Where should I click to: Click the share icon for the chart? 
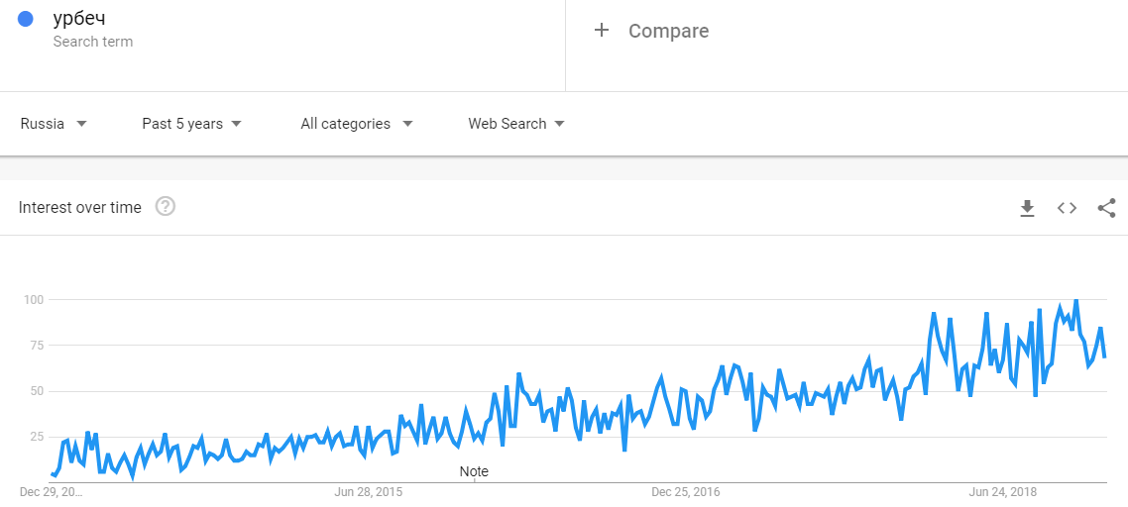(x=1106, y=208)
